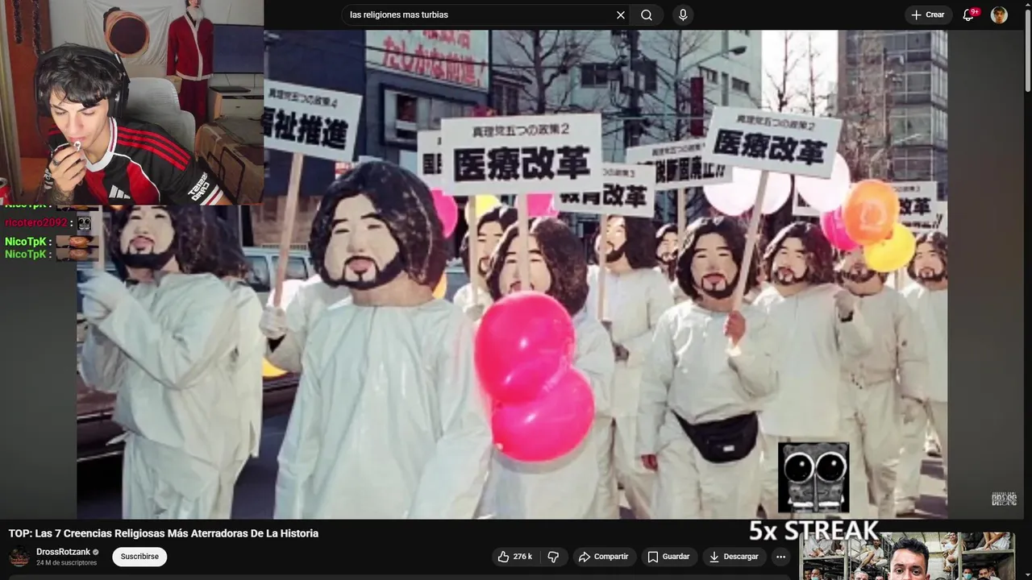Open the recommended video thumbnail
Viewport: 1032px width, 580px height.
(x=907, y=557)
